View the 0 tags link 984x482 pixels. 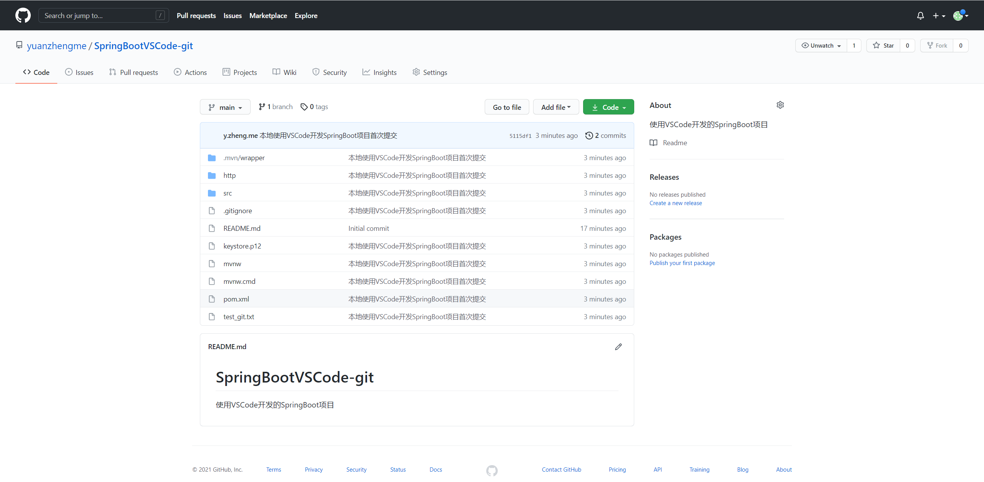coord(314,107)
